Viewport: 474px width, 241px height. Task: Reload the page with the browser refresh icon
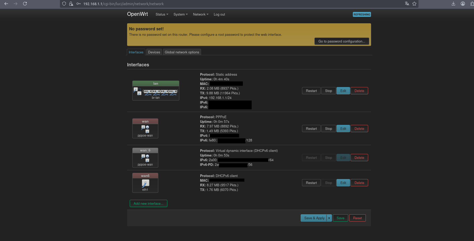(x=25, y=4)
